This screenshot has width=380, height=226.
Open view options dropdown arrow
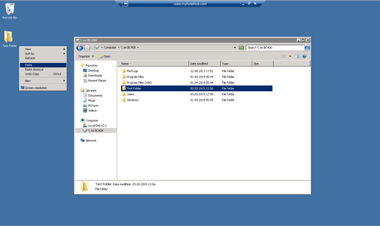[x=290, y=56]
